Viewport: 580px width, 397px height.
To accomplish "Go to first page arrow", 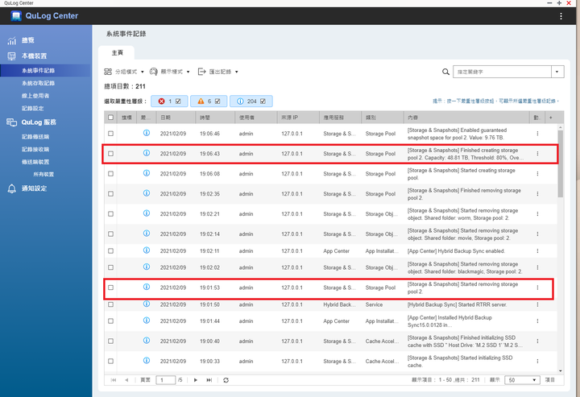I will tap(114, 380).
